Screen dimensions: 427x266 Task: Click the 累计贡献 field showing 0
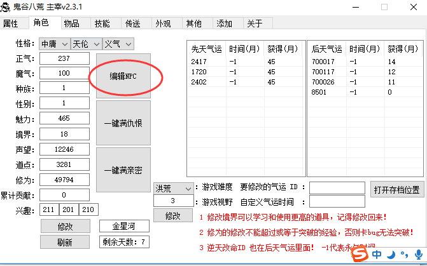coord(64,195)
